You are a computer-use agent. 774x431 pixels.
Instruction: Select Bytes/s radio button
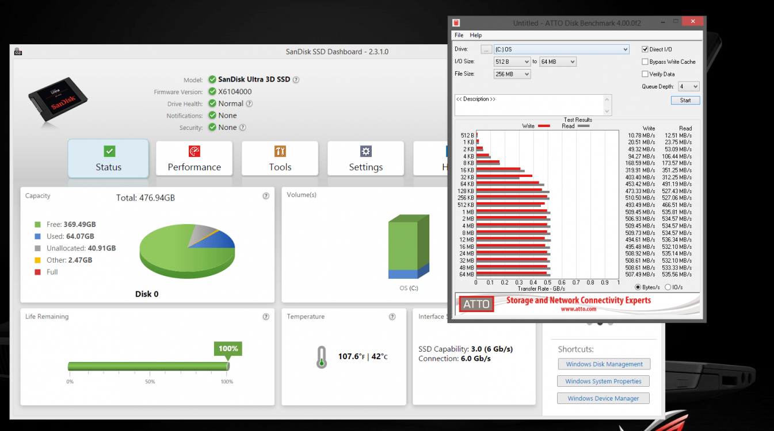coord(638,287)
